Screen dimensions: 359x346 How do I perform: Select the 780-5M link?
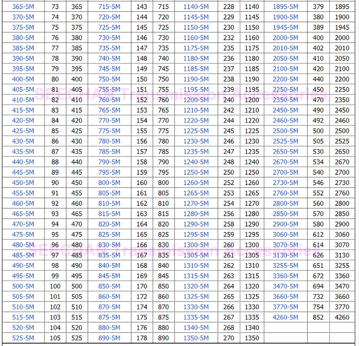109,141
